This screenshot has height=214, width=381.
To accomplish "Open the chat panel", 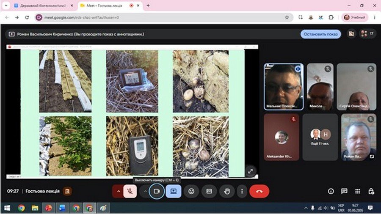I will [344, 191].
